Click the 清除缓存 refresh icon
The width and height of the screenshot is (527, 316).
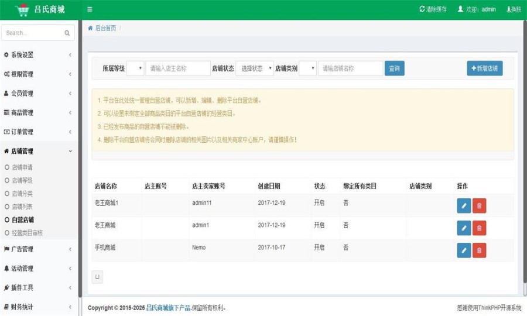(x=422, y=9)
